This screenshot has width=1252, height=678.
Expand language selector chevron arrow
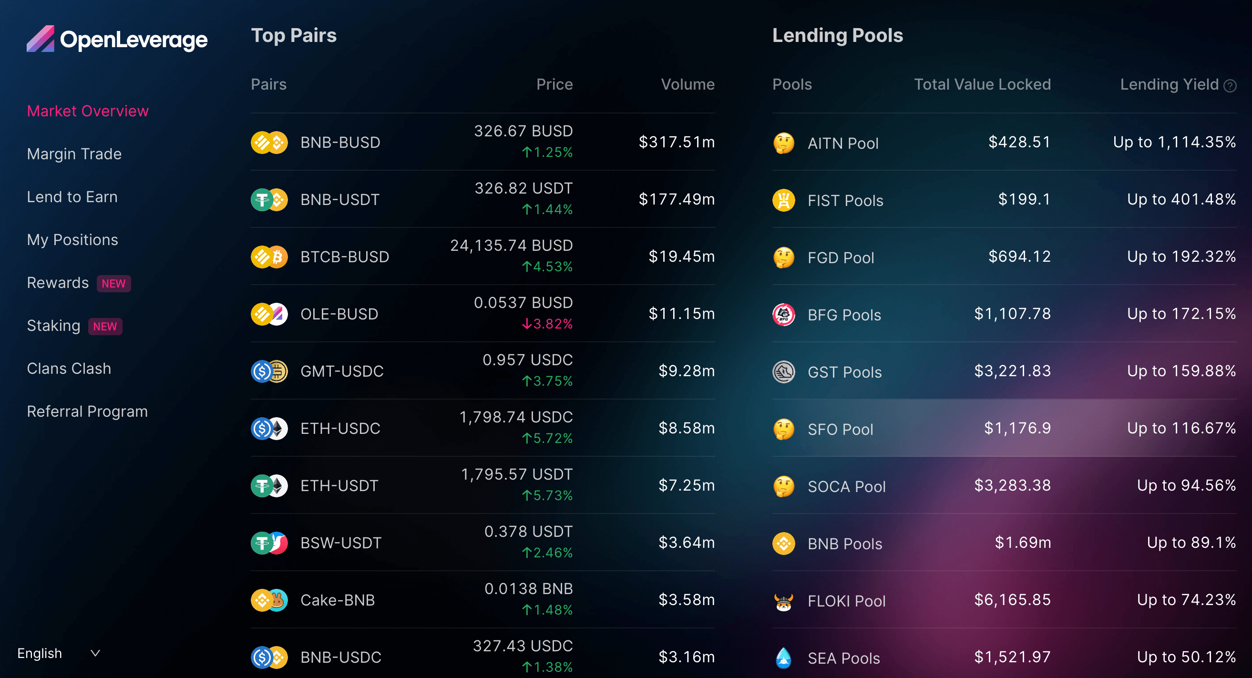(x=95, y=653)
